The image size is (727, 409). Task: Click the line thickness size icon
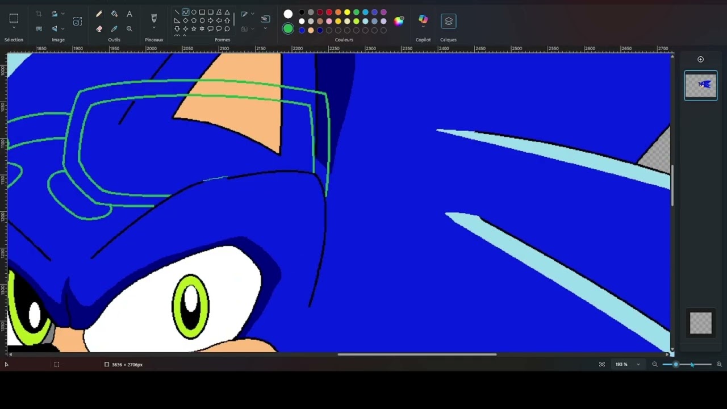(265, 19)
